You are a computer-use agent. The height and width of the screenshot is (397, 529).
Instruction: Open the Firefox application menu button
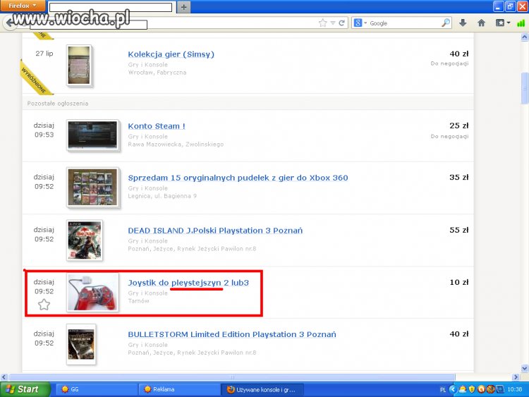click(x=23, y=6)
